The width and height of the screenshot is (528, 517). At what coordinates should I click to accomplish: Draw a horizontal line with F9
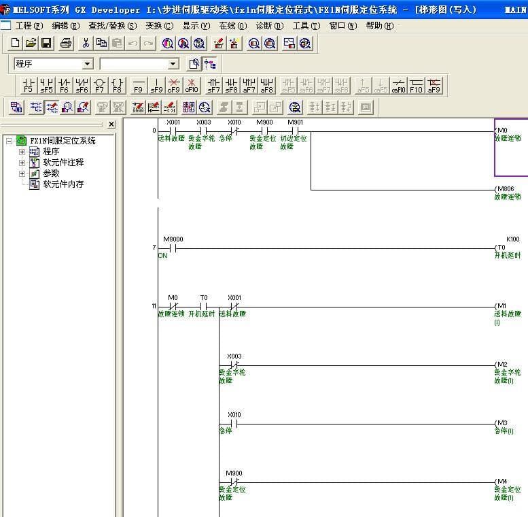point(138,85)
